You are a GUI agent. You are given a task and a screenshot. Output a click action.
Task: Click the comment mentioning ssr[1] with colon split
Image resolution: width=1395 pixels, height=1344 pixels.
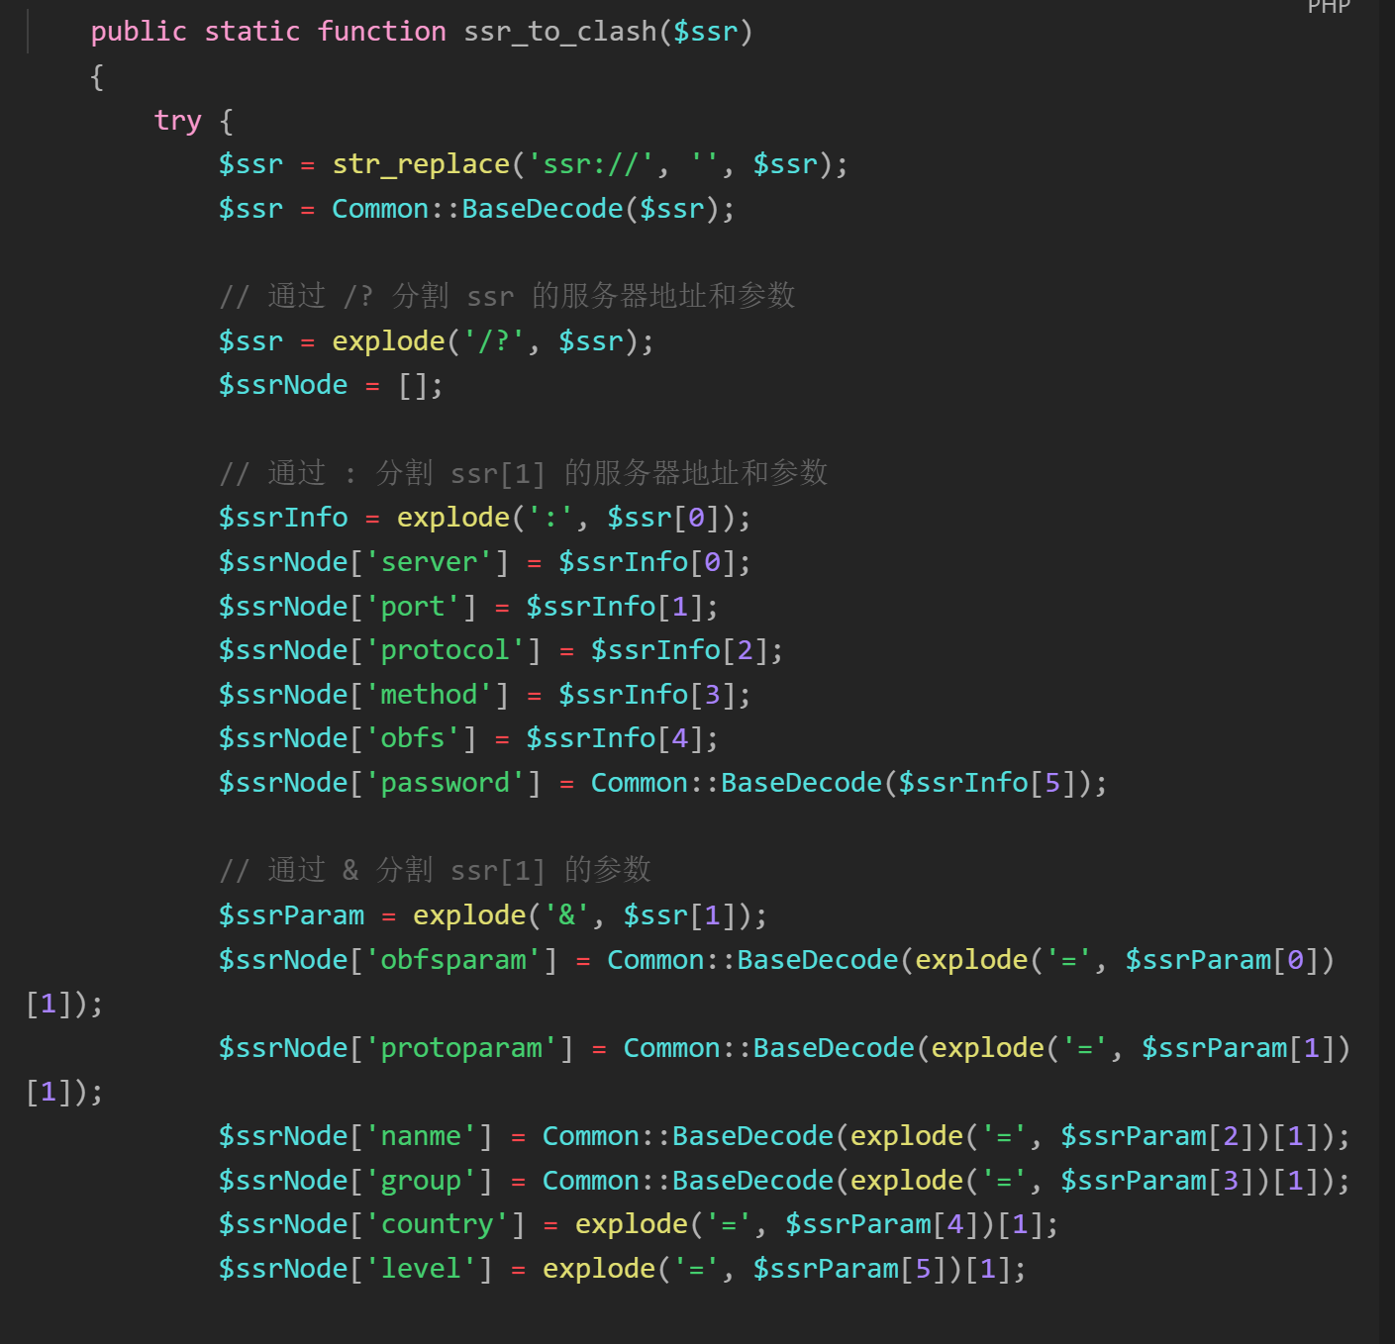pos(523,473)
